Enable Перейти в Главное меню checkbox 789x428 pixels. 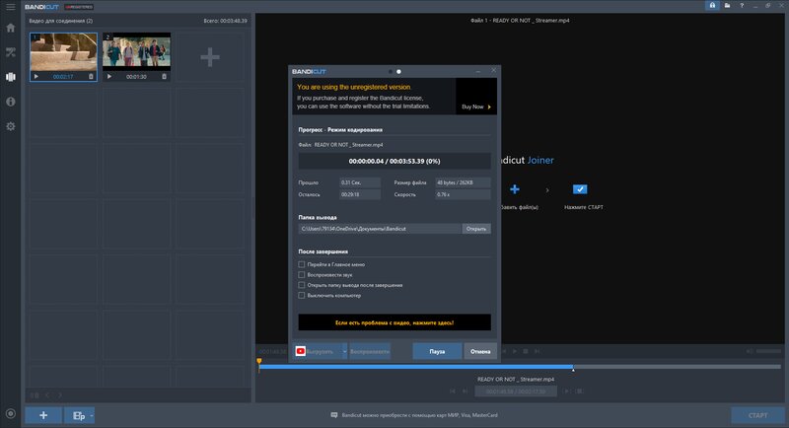302,264
